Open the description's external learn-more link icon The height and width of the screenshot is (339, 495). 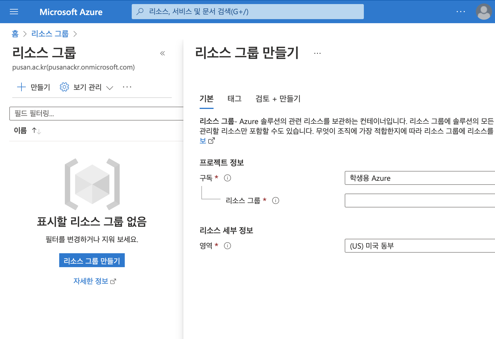[212, 141]
